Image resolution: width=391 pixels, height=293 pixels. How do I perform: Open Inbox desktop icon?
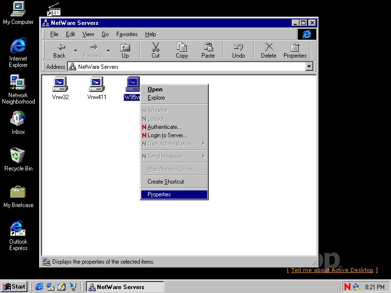tap(18, 123)
